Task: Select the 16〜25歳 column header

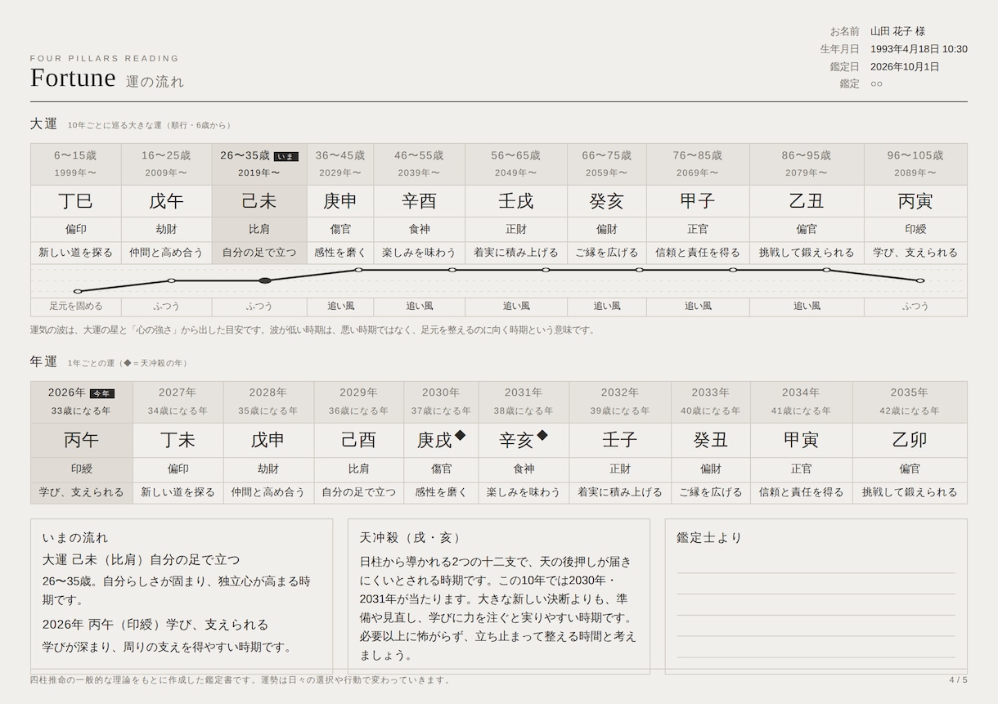Action: tap(166, 164)
